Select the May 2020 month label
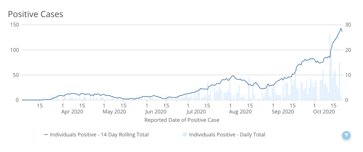 point(115,112)
